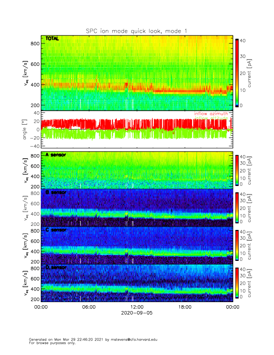Viewport: 274px width, 355px height.
Task: Click the A sensor color bar
Action: pyautogui.click(x=237, y=169)
